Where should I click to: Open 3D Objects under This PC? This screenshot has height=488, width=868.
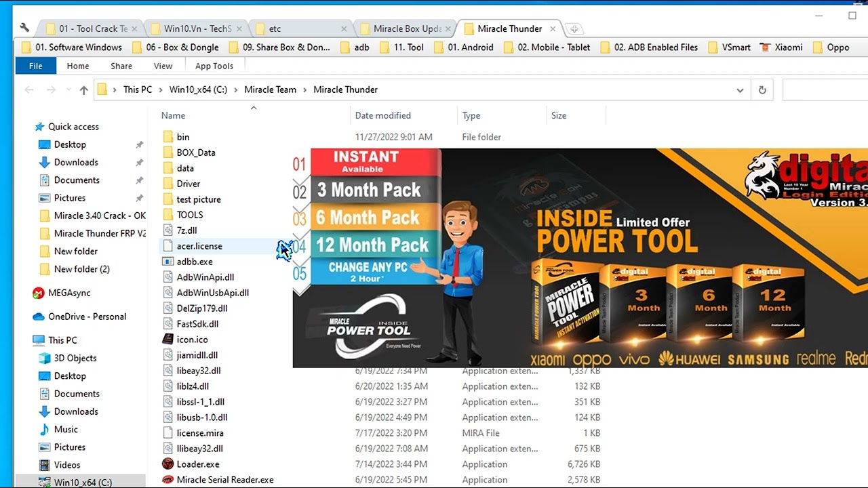75,358
